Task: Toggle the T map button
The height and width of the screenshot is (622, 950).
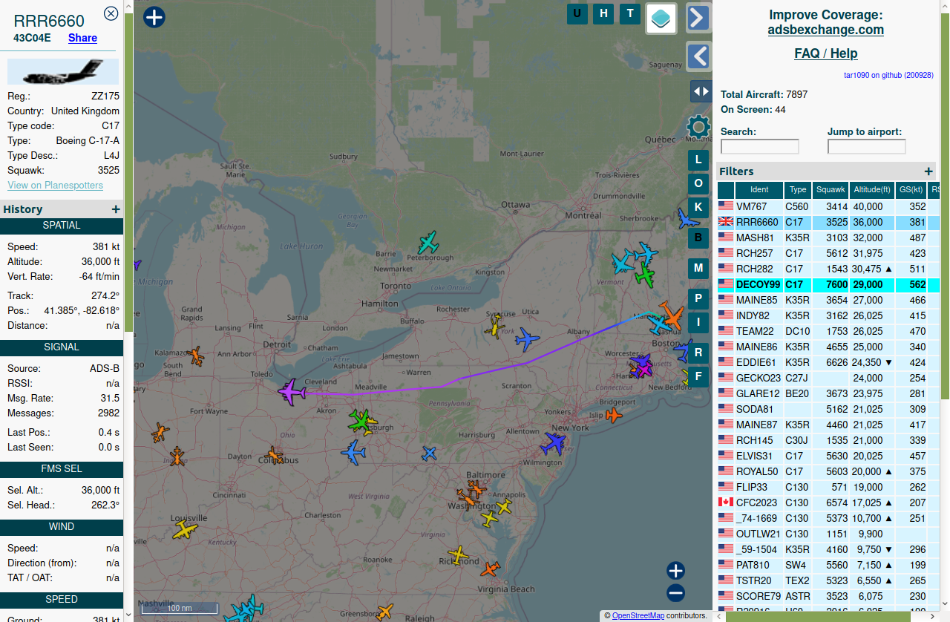Action: pyautogui.click(x=630, y=13)
